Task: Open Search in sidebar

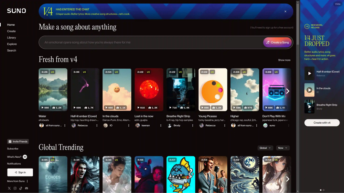Action: pyautogui.click(x=11, y=50)
